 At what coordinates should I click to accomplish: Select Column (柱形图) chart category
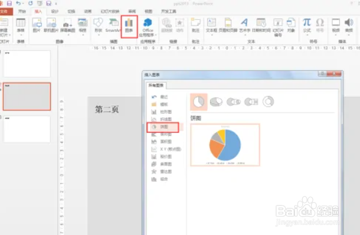pyautogui.click(x=165, y=112)
